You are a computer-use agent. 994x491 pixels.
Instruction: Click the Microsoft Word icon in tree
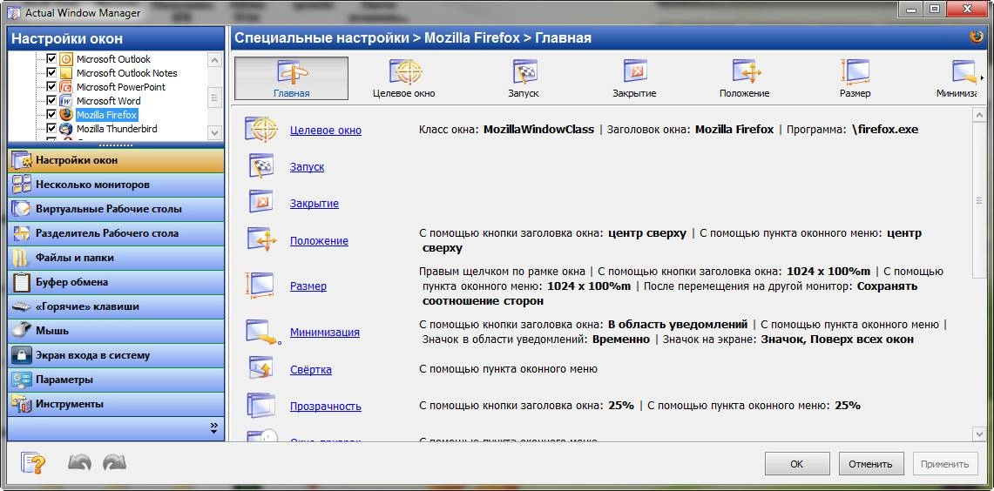pos(66,101)
